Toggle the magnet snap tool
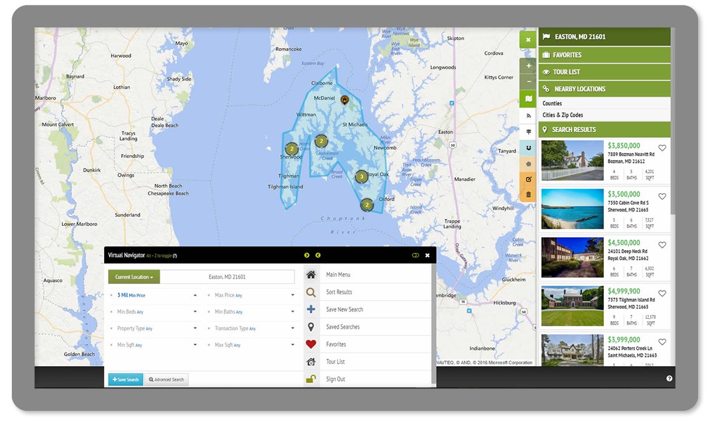This screenshot has width=710, height=421. [x=528, y=148]
